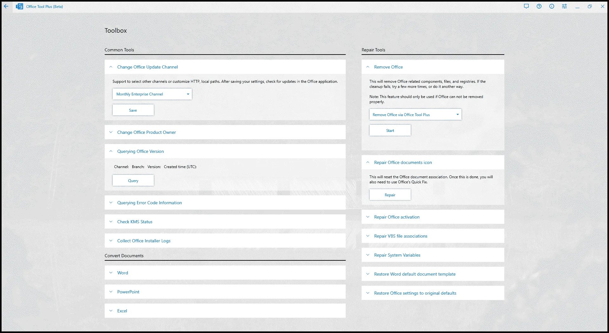Expand Repair System Variables
Screen dimensions: 609x333
click(x=433, y=255)
